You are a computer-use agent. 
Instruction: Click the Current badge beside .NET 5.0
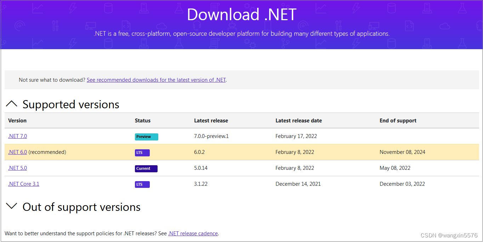(x=146, y=168)
